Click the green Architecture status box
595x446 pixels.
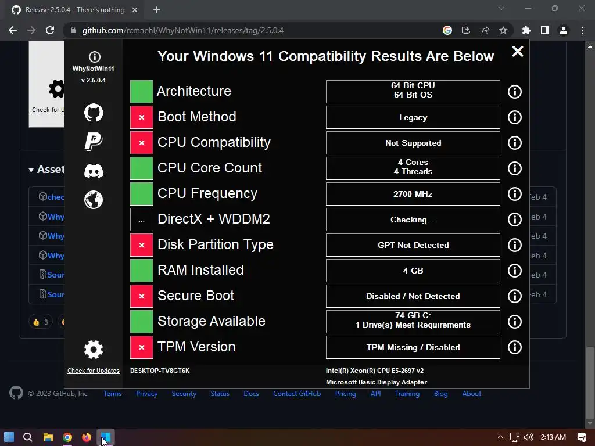pyautogui.click(x=142, y=91)
